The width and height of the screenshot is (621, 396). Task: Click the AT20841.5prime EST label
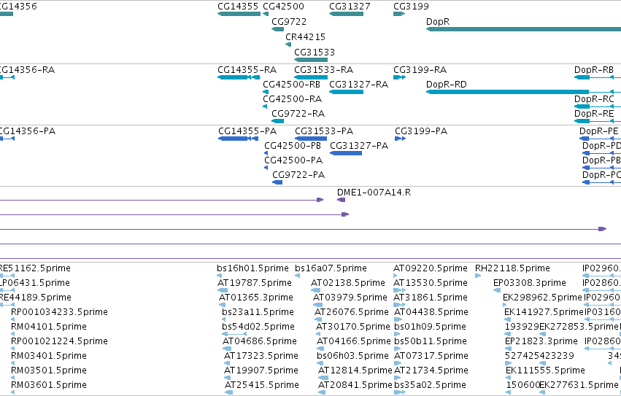(x=355, y=385)
